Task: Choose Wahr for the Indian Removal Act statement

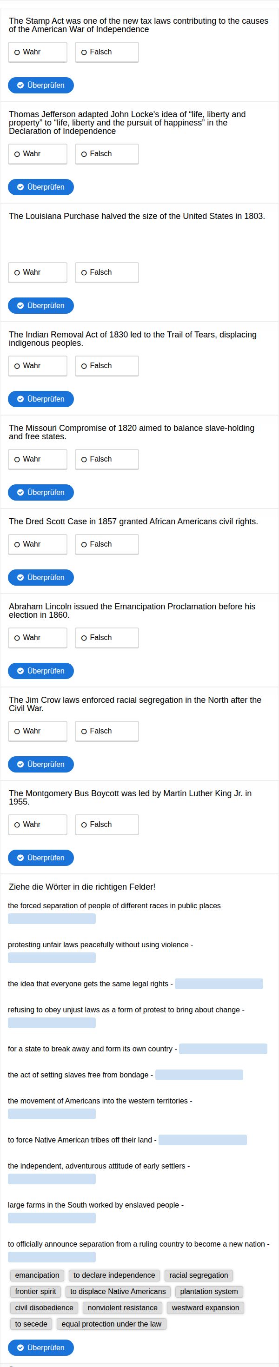Action: (37, 366)
